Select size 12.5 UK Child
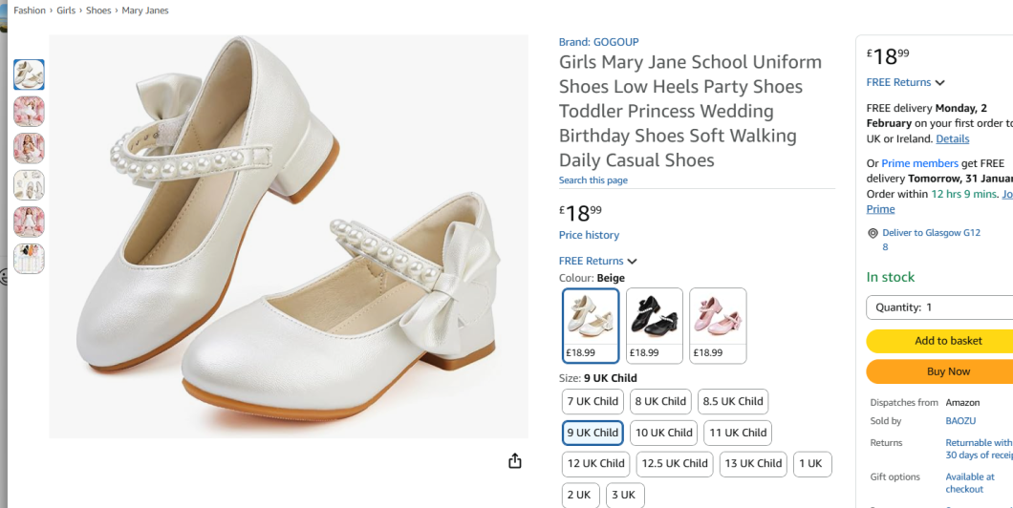Screen dimensions: 1013x508 pos(675,464)
